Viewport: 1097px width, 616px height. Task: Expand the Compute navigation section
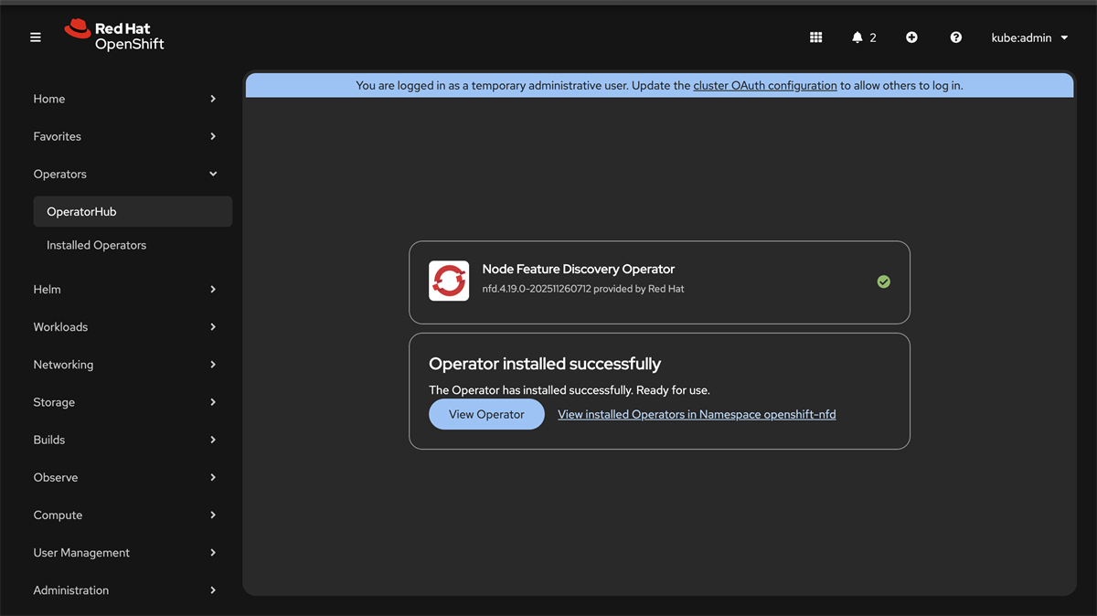(x=125, y=515)
